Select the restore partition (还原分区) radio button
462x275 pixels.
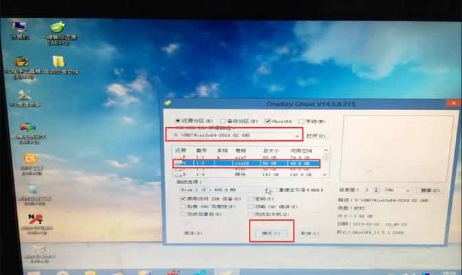tap(177, 121)
